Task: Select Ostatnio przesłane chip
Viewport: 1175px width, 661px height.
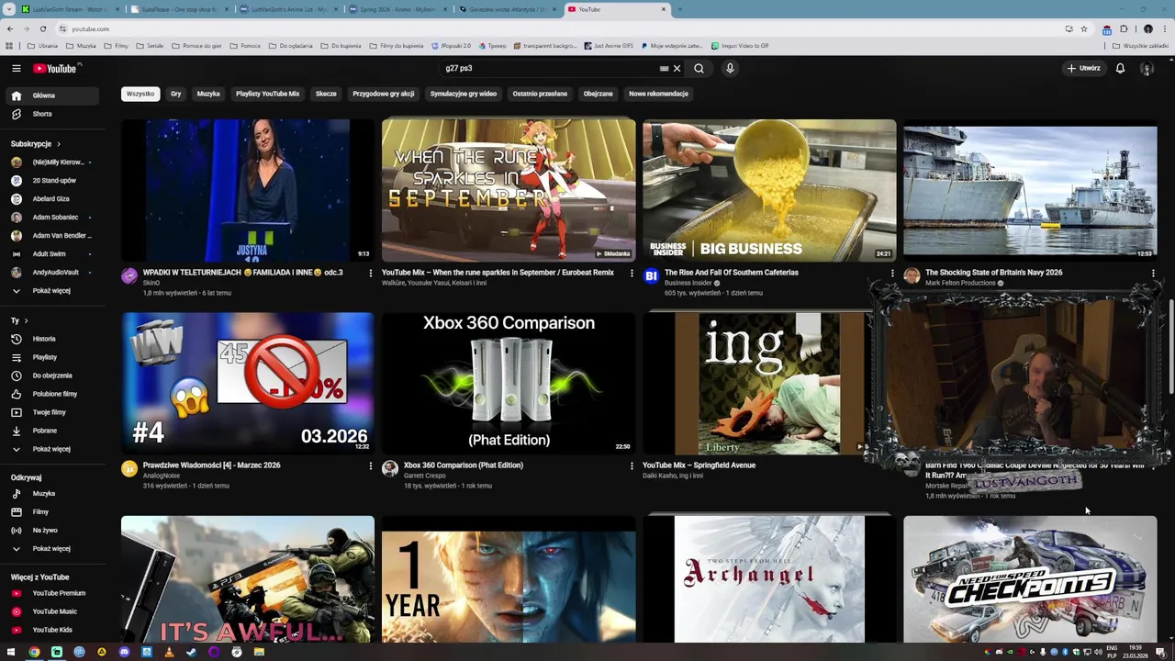Action: click(x=540, y=94)
